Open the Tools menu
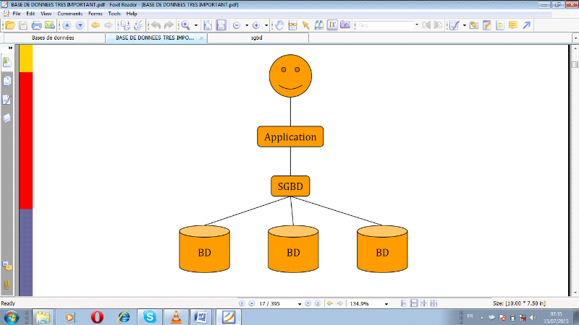579x325 pixels. point(114,14)
